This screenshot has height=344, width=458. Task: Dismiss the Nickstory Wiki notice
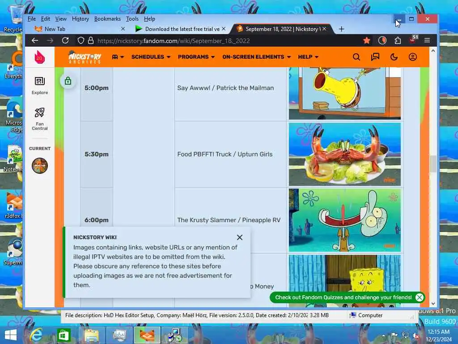[240, 237]
